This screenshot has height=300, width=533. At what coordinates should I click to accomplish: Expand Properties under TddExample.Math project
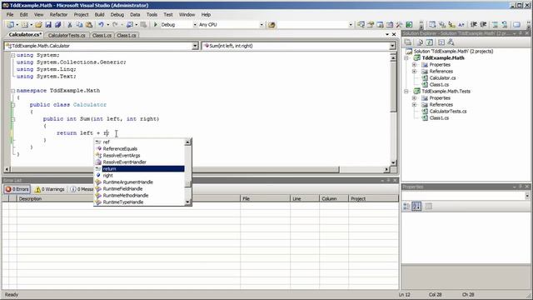[x=414, y=65]
